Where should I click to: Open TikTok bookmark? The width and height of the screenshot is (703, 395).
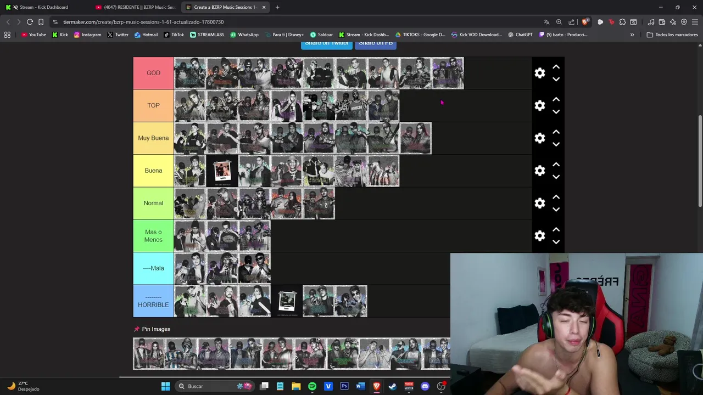(x=174, y=35)
